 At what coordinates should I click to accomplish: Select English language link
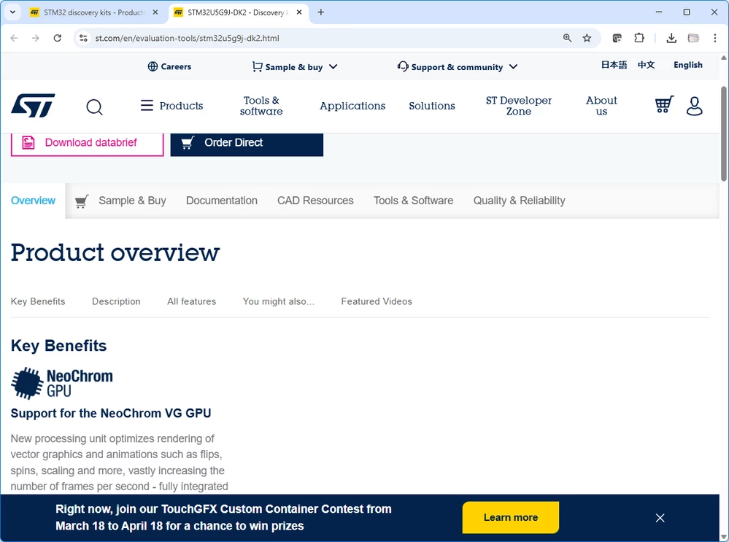[687, 65]
